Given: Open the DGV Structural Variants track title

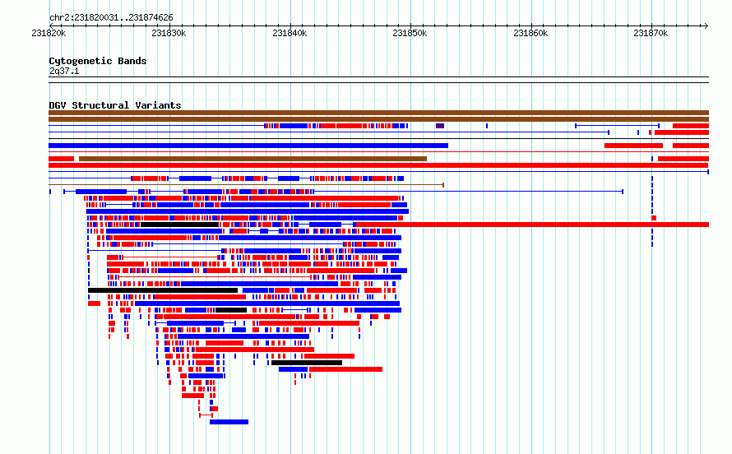Looking at the screenshot, I should (115, 105).
